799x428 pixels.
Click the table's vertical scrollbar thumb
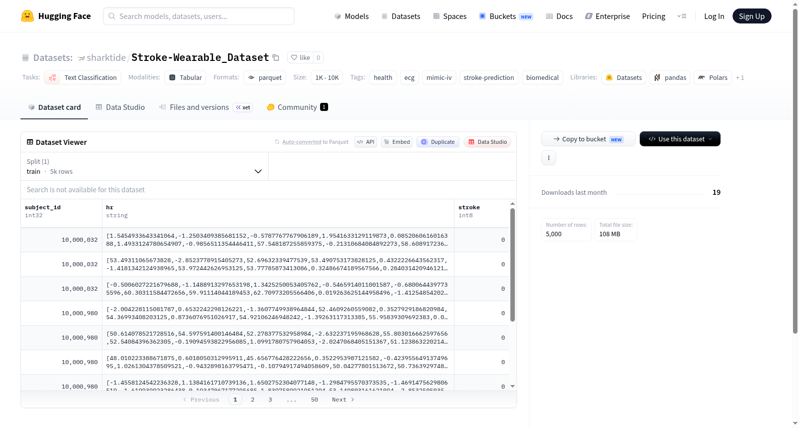(x=512, y=265)
